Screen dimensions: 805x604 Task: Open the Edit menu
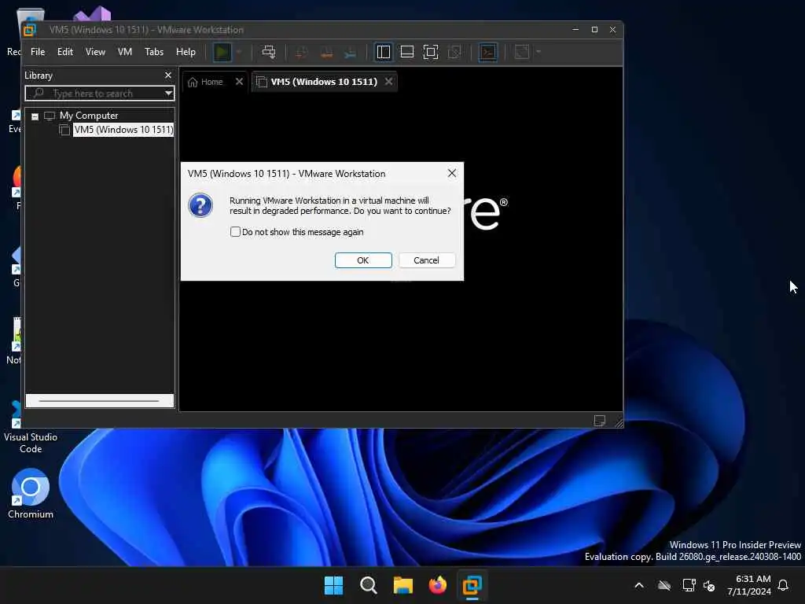pos(64,52)
